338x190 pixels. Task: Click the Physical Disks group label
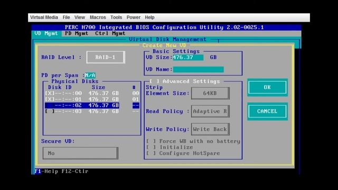point(75,81)
